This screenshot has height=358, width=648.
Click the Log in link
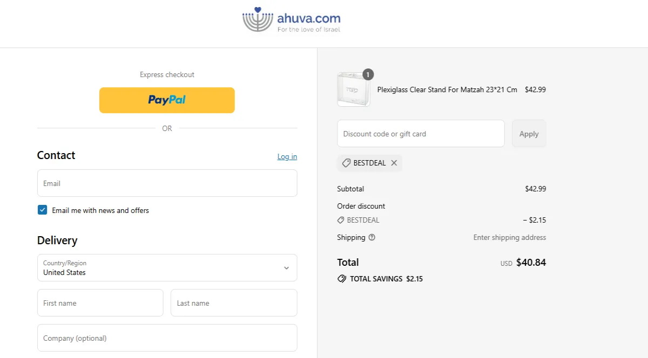click(287, 156)
